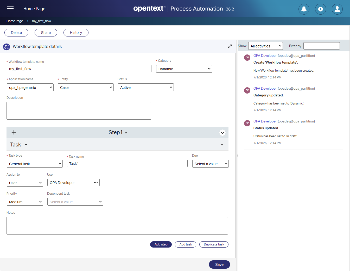
Task: Focus the Filter by input
Action: pyautogui.click(x=322, y=46)
